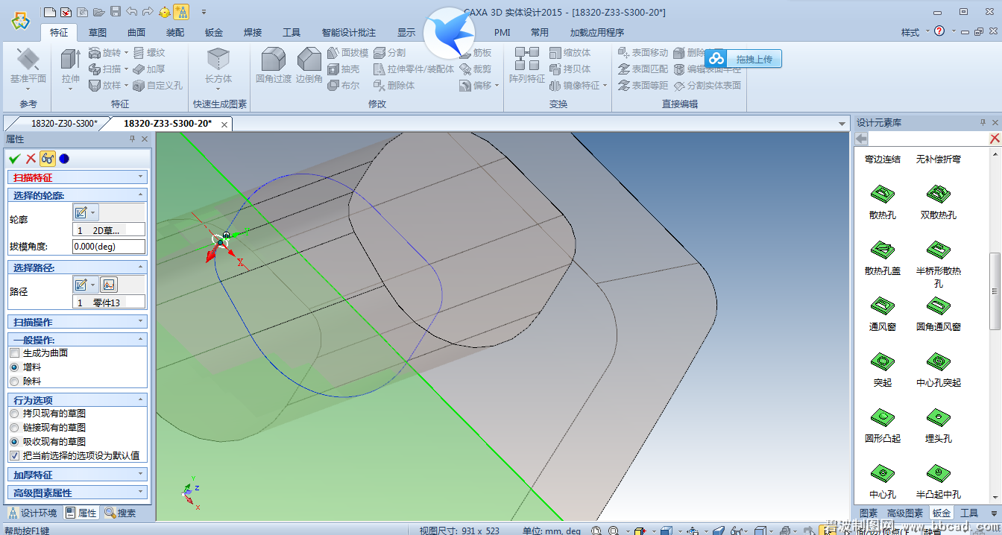1002x535 pixels.
Task: Expand the 高级图素属性 section
Action: [78, 493]
